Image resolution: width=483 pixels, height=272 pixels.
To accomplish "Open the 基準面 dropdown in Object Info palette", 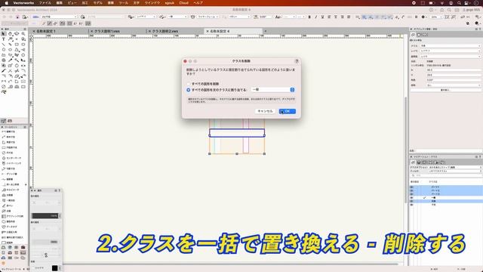I will tap(450, 57).
